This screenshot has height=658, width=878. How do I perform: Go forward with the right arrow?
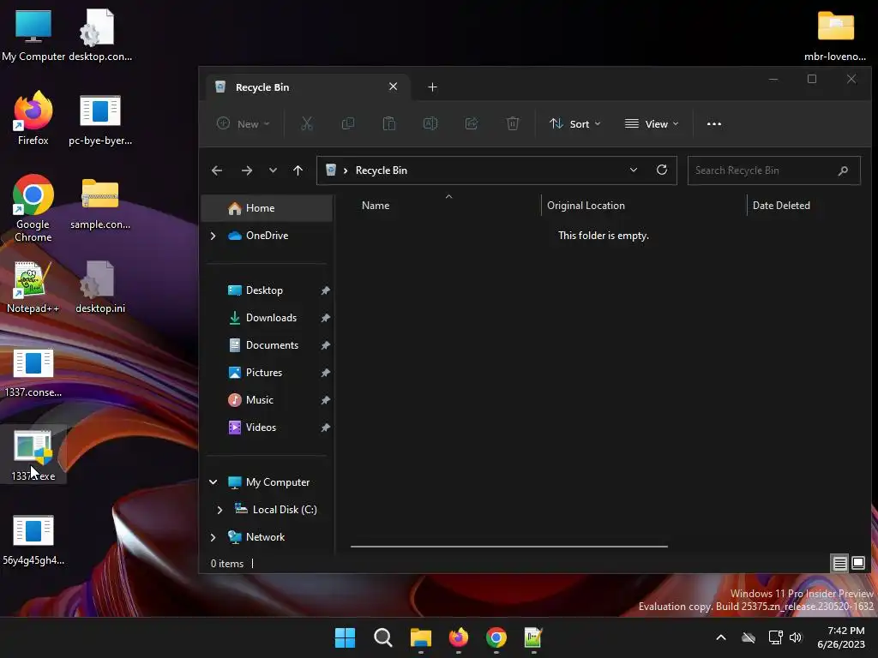(x=246, y=170)
